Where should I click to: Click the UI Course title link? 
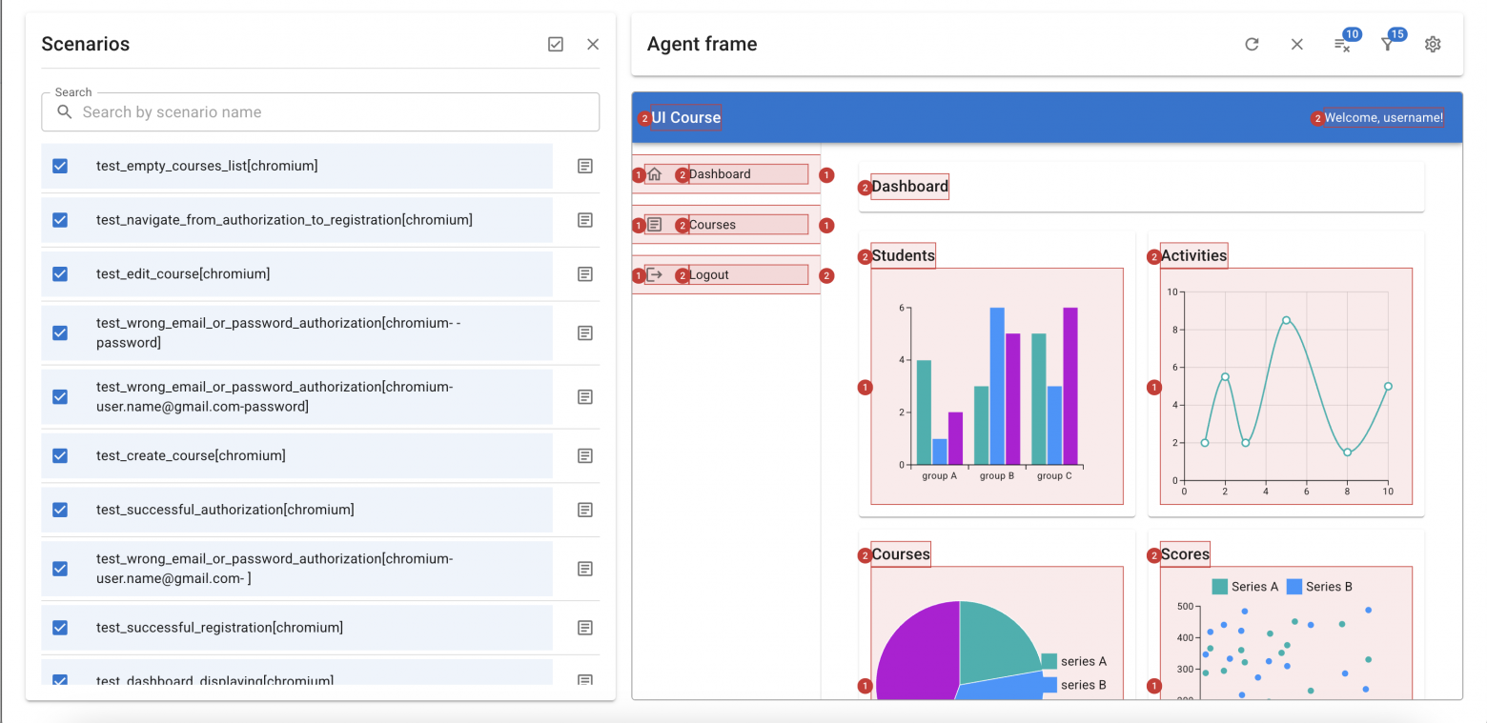[685, 118]
